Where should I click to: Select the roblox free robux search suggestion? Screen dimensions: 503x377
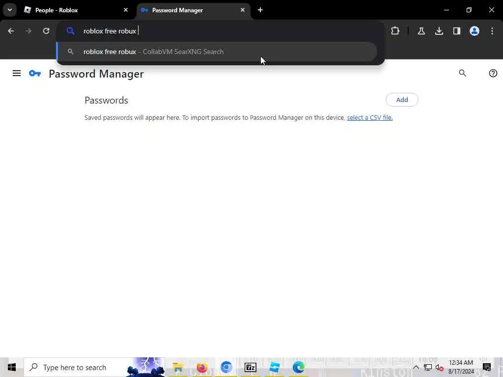click(217, 52)
